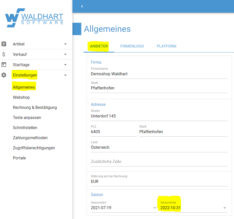Switch to the Platform tab

[x=166, y=46]
